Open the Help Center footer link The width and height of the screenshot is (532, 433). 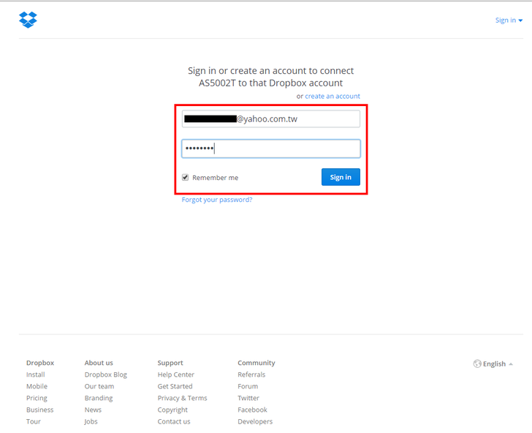[175, 374]
